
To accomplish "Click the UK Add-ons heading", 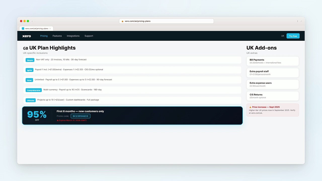I will tap(262, 48).
